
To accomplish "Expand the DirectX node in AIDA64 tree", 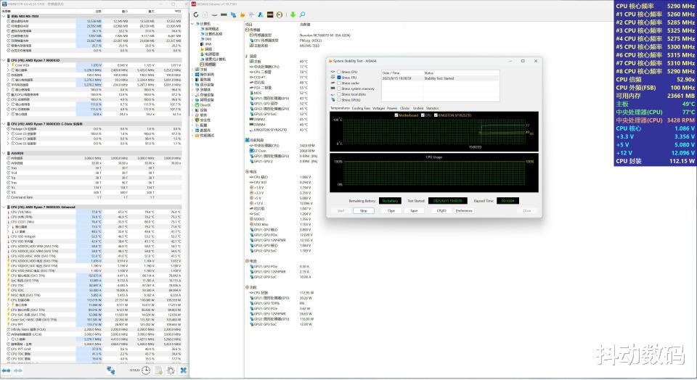I will pyautogui.click(x=194, y=104).
